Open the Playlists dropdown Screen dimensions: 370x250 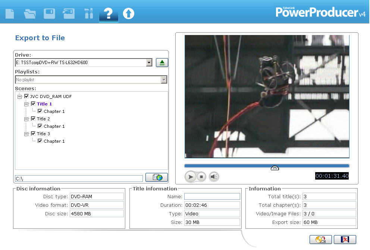coord(164,80)
